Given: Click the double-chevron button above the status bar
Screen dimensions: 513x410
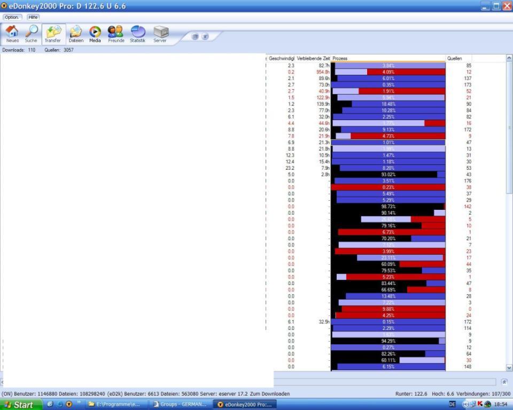Looking at the screenshot, I should pyautogui.click(x=504, y=382).
